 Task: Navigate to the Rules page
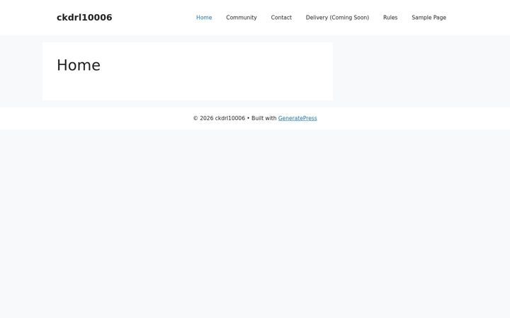(x=390, y=18)
